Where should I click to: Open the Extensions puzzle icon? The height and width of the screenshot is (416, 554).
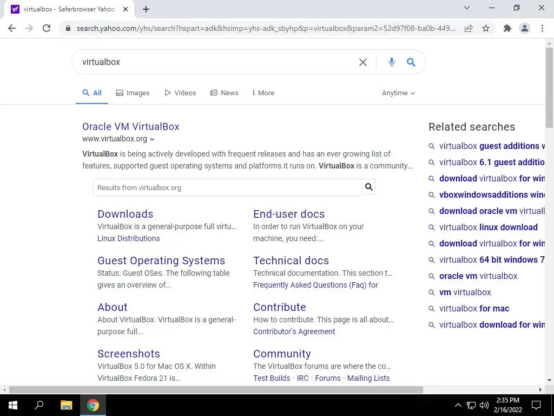[x=507, y=28]
